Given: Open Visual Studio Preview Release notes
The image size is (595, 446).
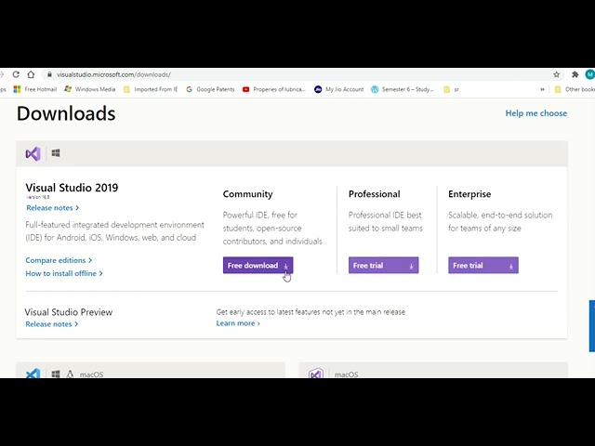Looking at the screenshot, I should pyautogui.click(x=52, y=324).
